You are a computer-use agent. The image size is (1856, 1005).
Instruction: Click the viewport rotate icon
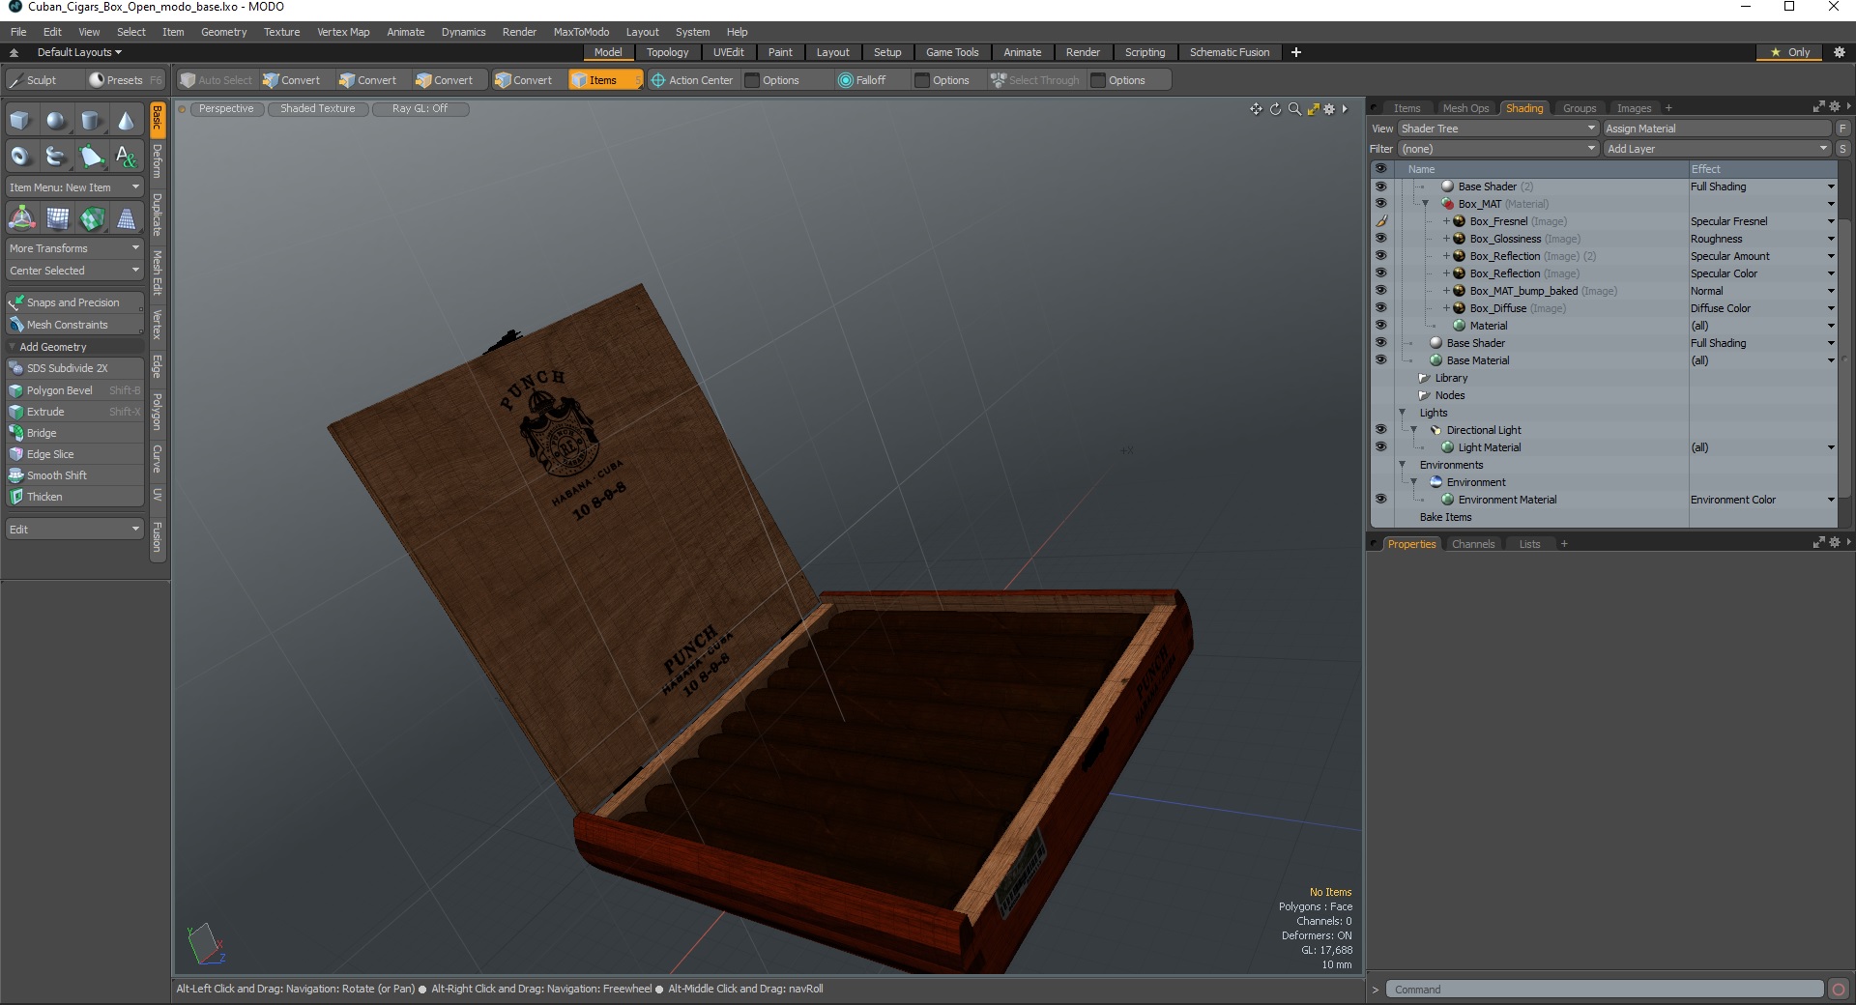1275,109
